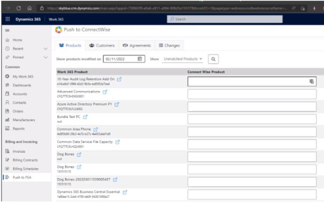Open external link for Common Area Phone
Viewport: 324px width, 204px height.
pyautogui.click(x=96, y=130)
